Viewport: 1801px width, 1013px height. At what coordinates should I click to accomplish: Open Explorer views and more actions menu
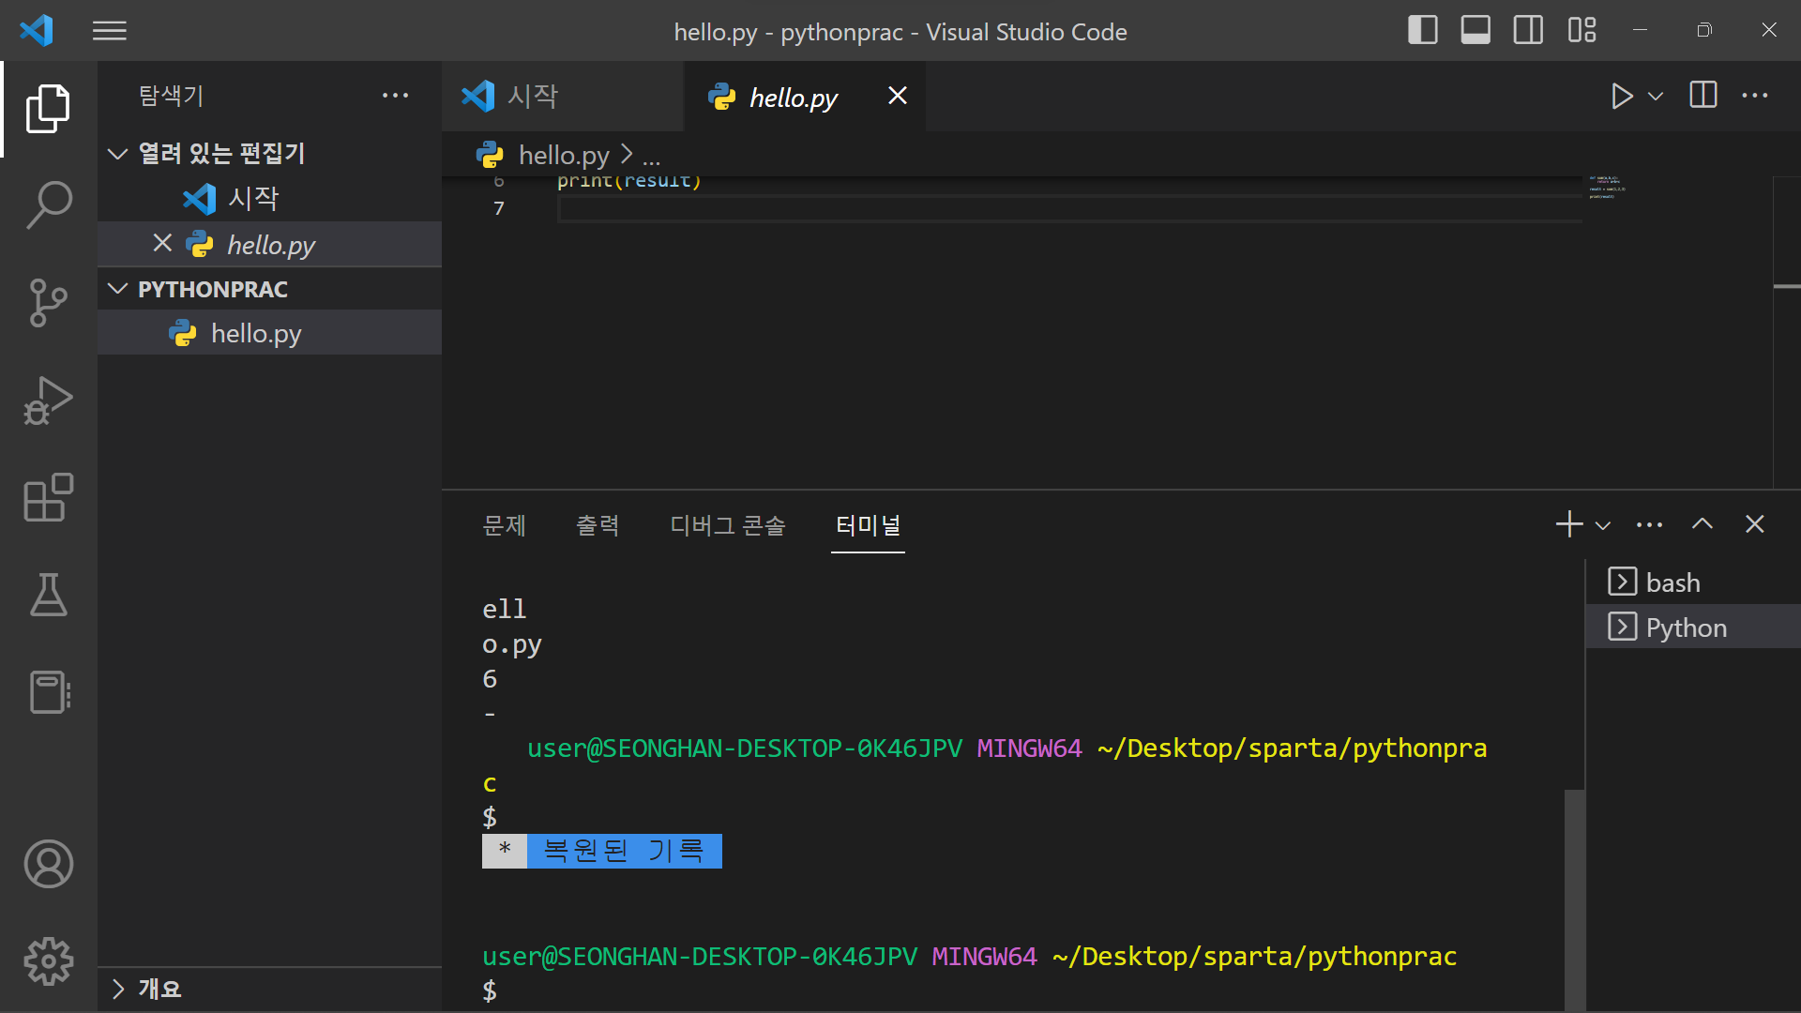click(396, 96)
